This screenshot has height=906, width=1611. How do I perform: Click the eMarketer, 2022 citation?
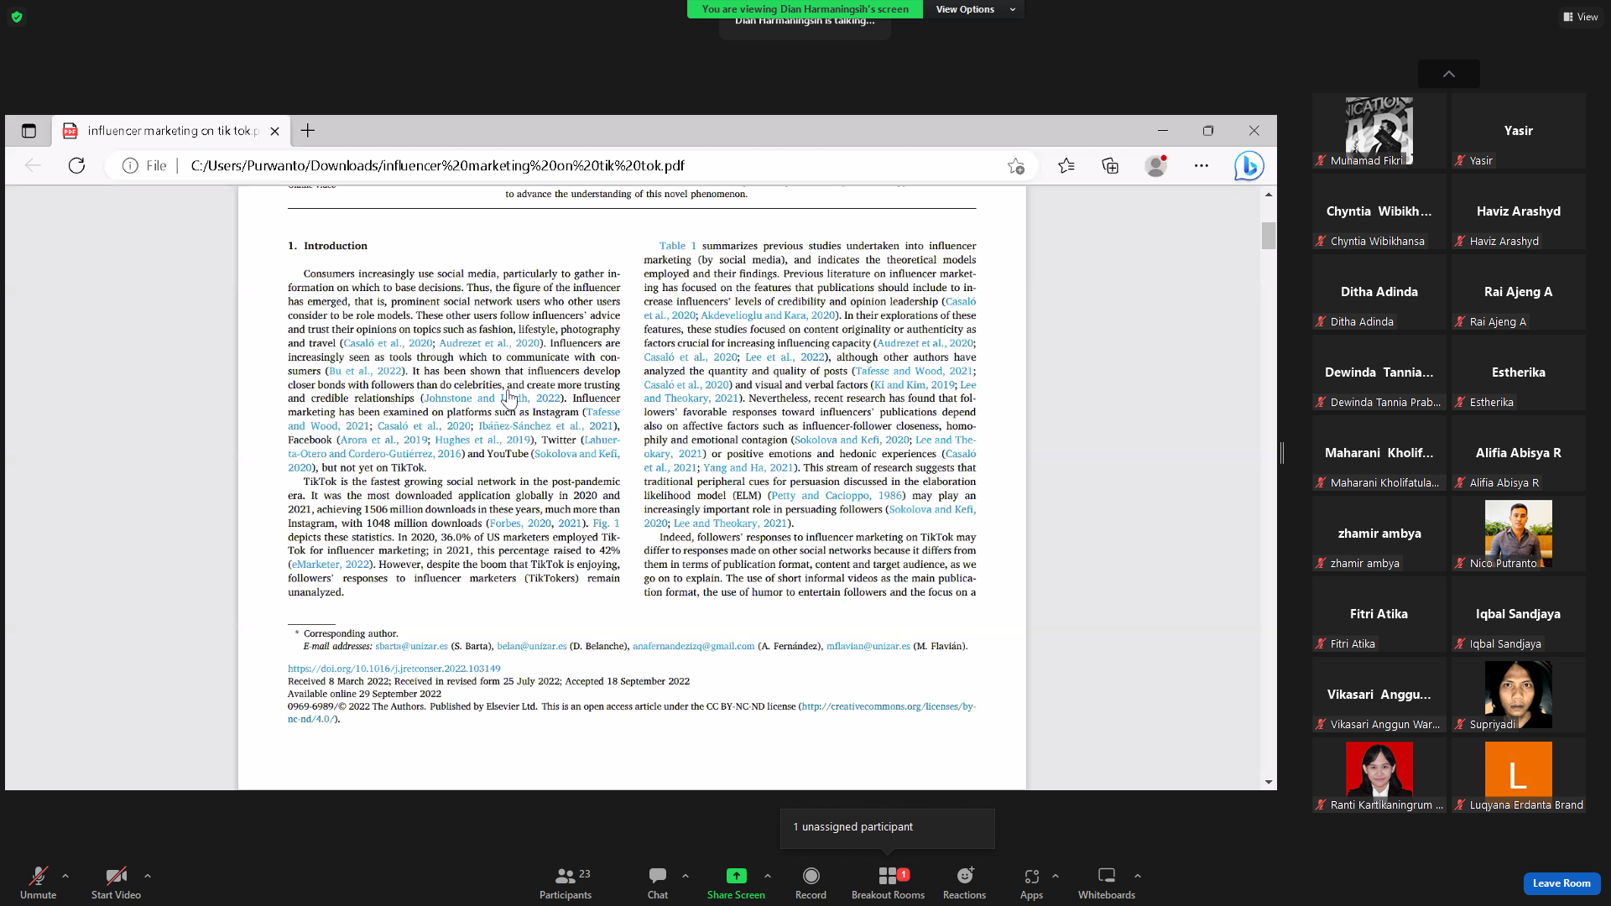pyautogui.click(x=331, y=565)
